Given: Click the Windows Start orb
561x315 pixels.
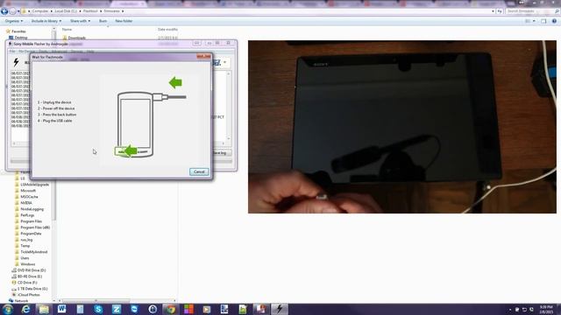Looking at the screenshot, I should [7, 309].
